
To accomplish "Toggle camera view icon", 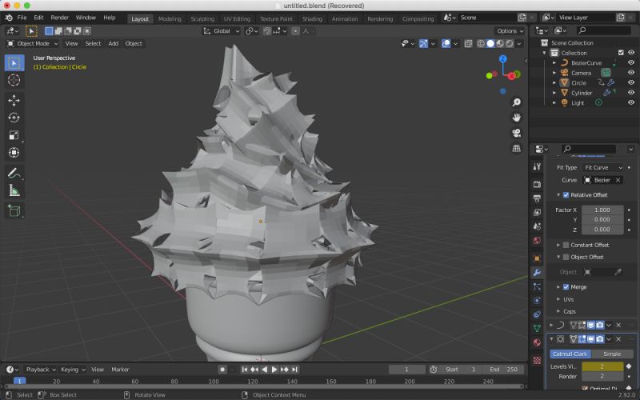I will 516,133.
